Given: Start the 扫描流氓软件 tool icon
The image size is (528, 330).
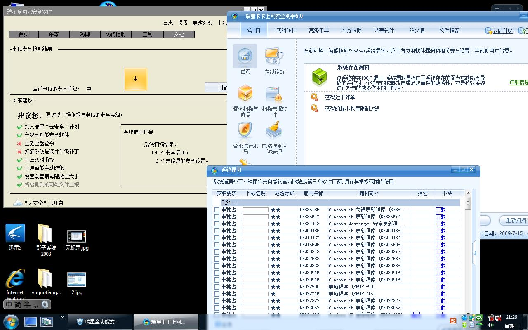Looking at the screenshot, I should point(274,94).
